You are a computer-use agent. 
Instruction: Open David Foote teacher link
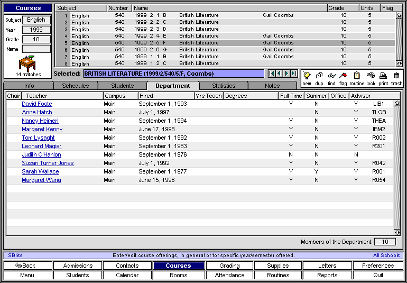tap(37, 104)
